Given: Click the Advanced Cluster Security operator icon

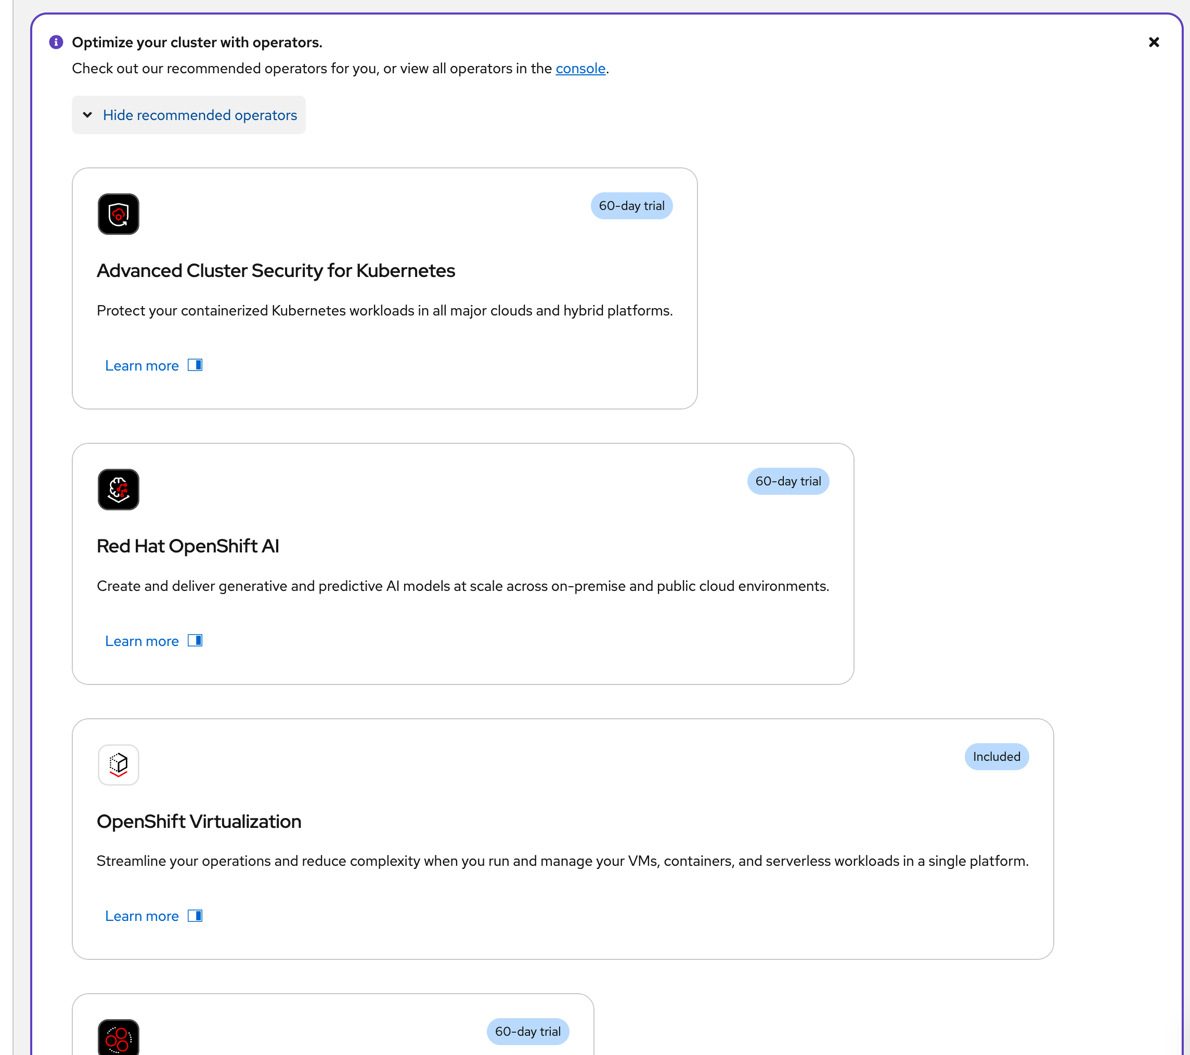Looking at the screenshot, I should [118, 214].
